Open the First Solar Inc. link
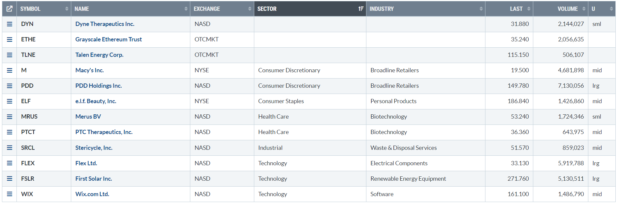 tap(94, 179)
